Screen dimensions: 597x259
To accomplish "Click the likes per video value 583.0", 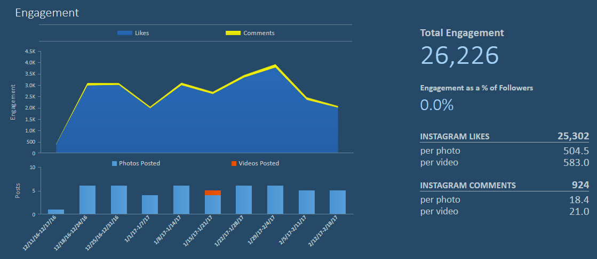I will tap(576, 162).
